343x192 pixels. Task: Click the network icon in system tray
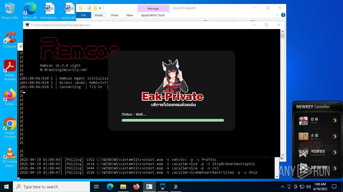pyautogui.click(x=302, y=187)
